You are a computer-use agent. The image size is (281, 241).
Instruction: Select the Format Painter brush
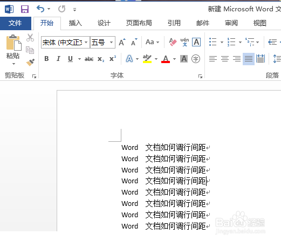pos(30,63)
